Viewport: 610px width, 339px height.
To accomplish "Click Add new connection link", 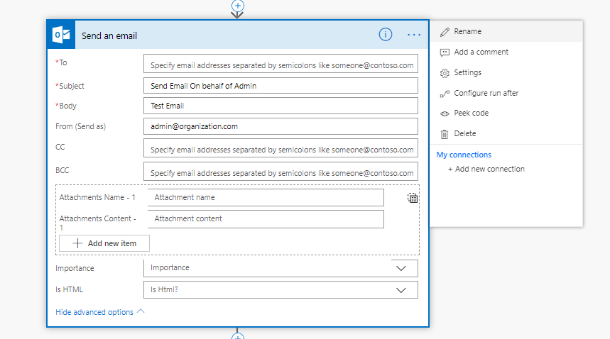I will click(489, 169).
